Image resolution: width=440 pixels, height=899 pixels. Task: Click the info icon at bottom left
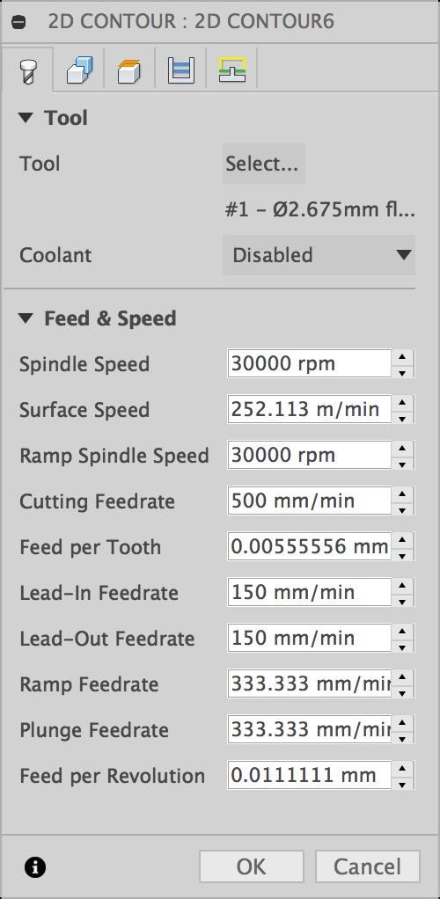point(35,867)
